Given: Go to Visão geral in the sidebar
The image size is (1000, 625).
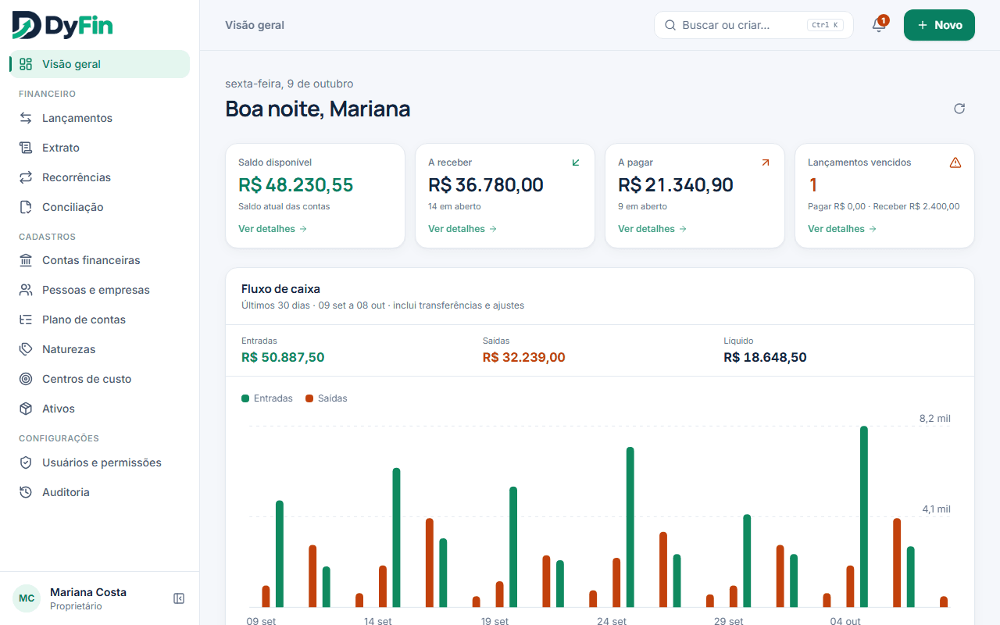Looking at the screenshot, I should pos(100,64).
